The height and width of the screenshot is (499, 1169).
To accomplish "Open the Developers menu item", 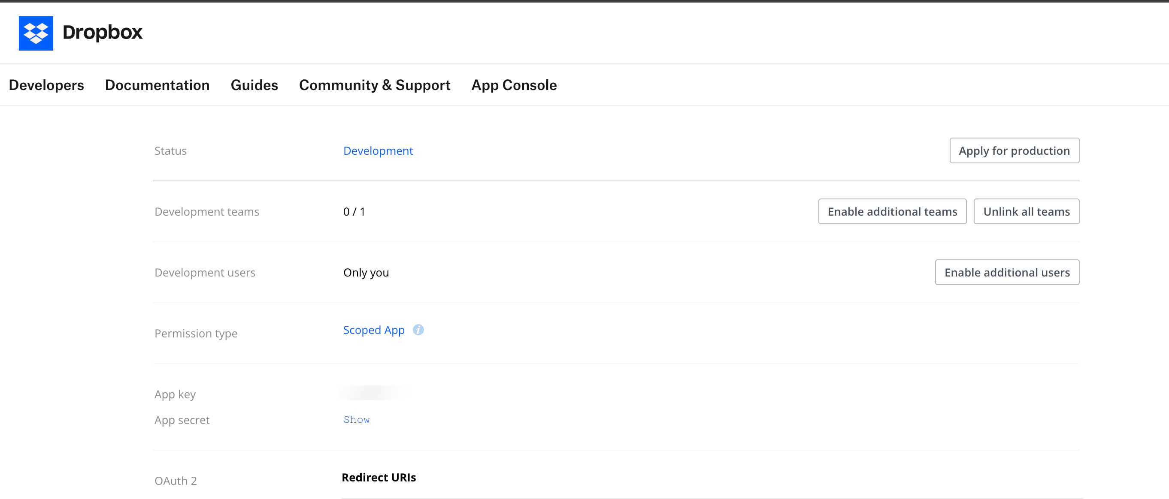I will (x=46, y=85).
